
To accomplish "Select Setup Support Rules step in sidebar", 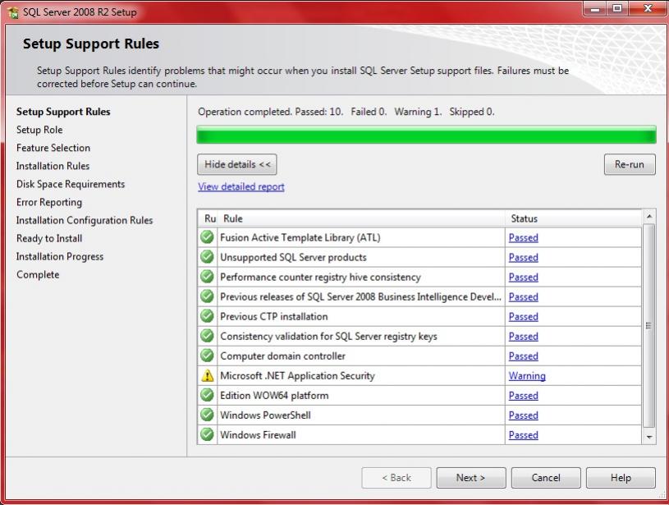I will point(63,112).
